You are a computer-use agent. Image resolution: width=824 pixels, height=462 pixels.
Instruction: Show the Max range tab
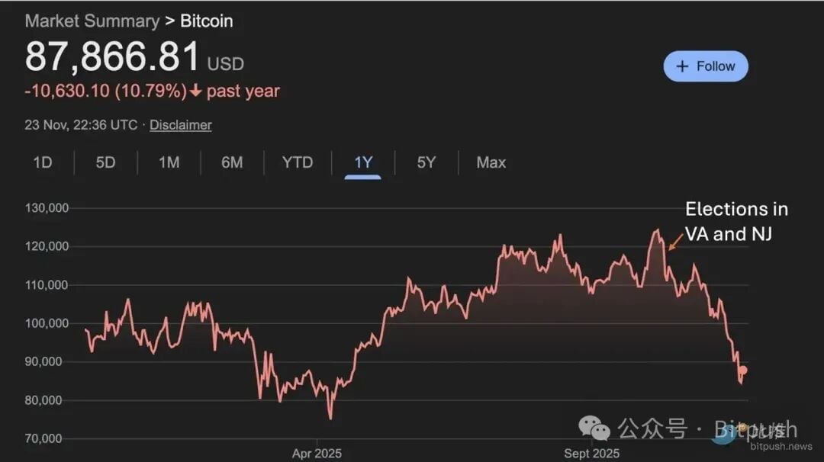coord(491,162)
